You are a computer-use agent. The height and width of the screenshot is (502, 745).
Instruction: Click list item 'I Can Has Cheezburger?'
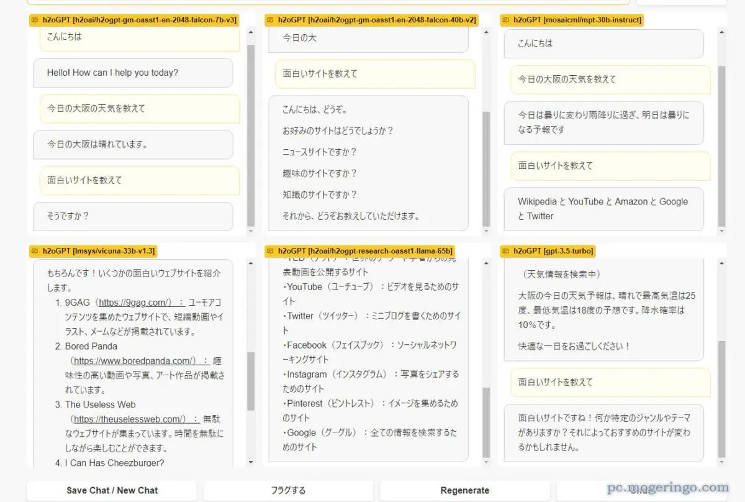(115, 463)
